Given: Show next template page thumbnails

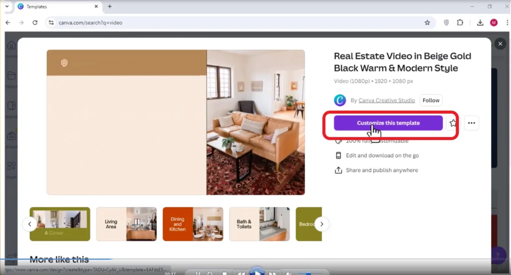Looking at the screenshot, I should 322,224.
